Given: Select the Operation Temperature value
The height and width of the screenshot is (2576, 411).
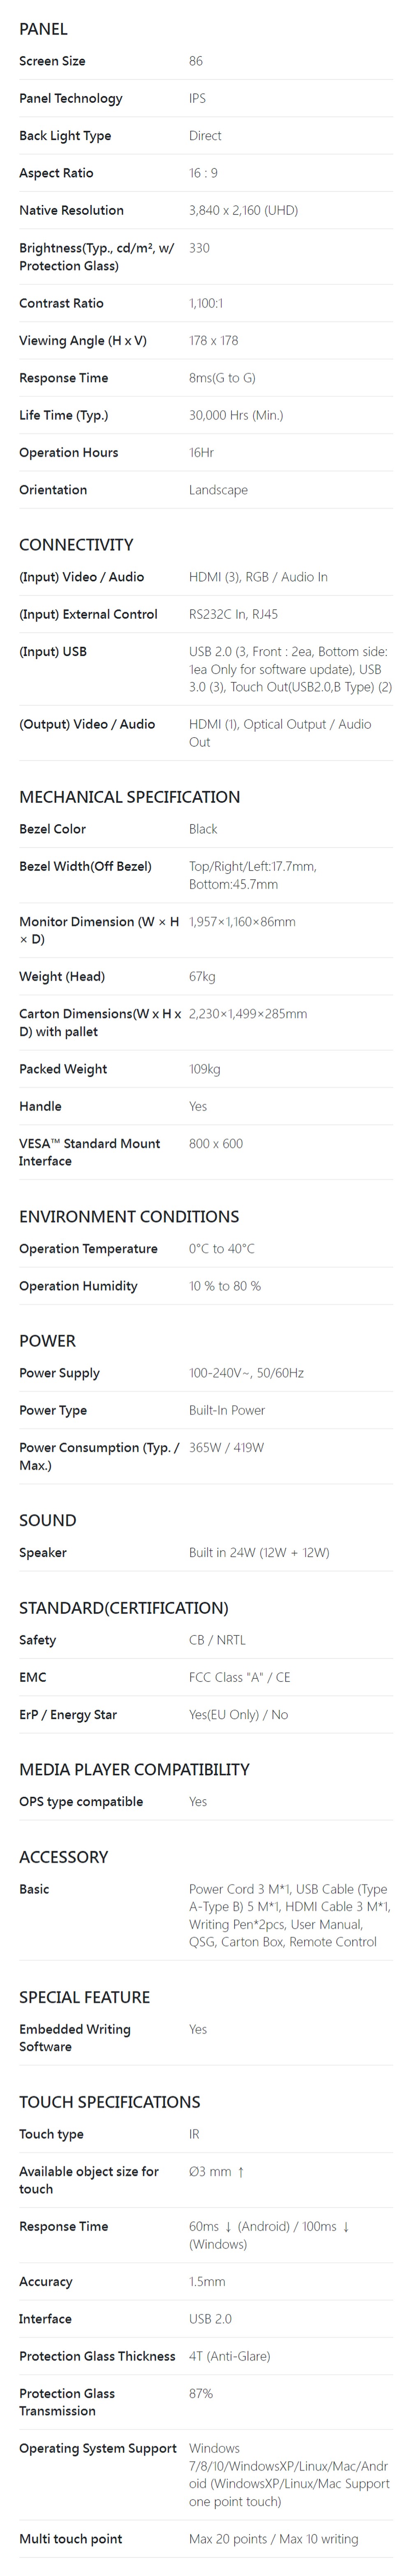Looking at the screenshot, I should (222, 1249).
